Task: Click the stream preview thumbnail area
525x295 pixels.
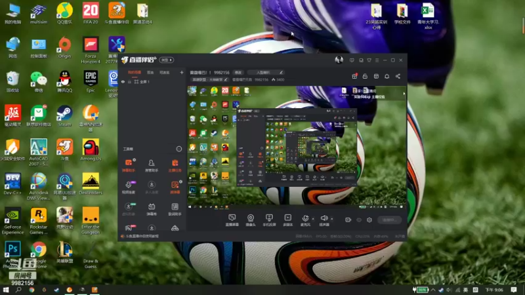Action: click(297, 147)
